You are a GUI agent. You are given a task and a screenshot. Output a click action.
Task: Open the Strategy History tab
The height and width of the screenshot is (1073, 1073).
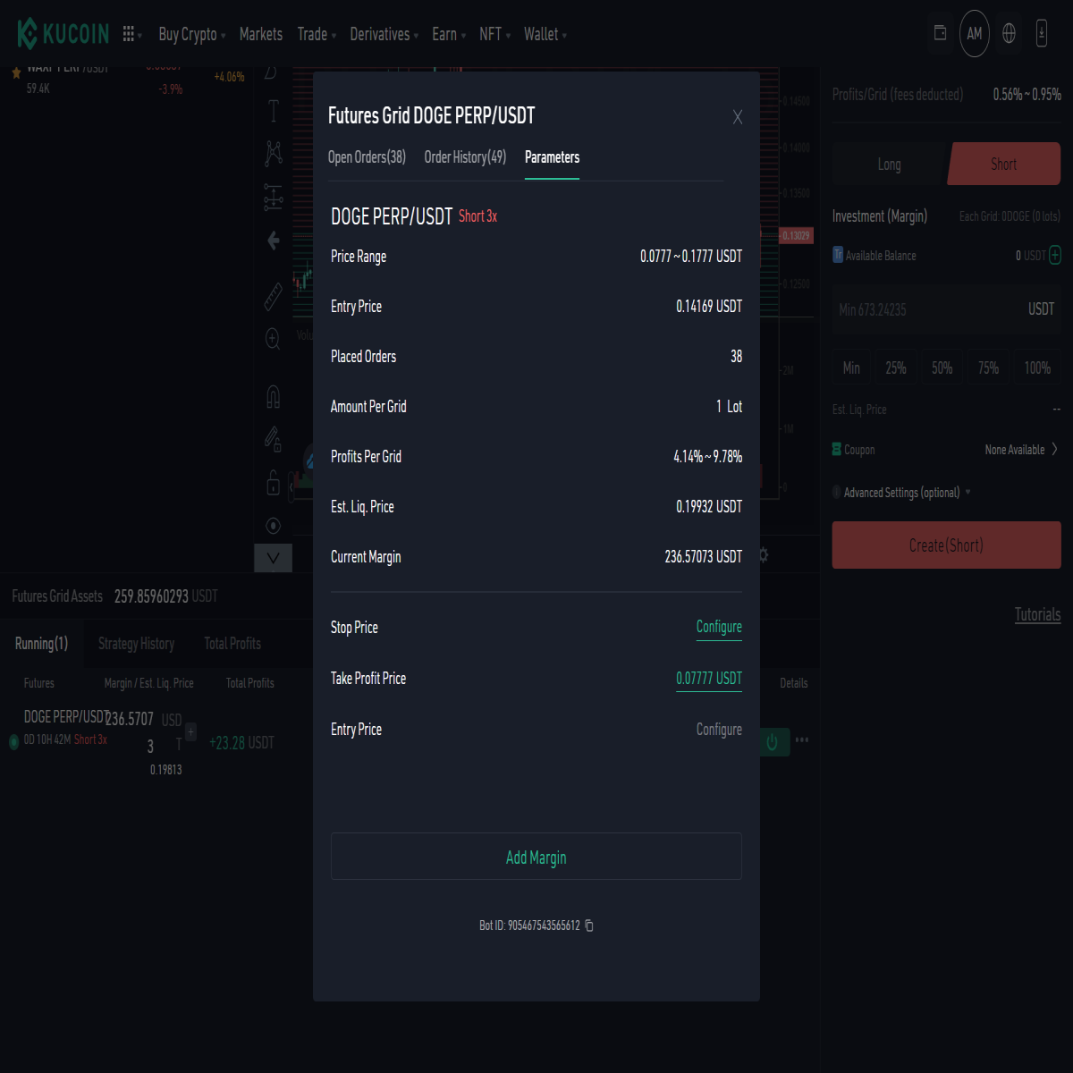[136, 644]
